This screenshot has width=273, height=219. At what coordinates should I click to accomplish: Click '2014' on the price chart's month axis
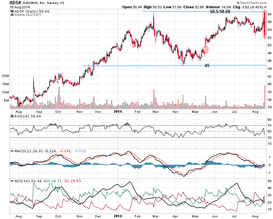(118, 111)
